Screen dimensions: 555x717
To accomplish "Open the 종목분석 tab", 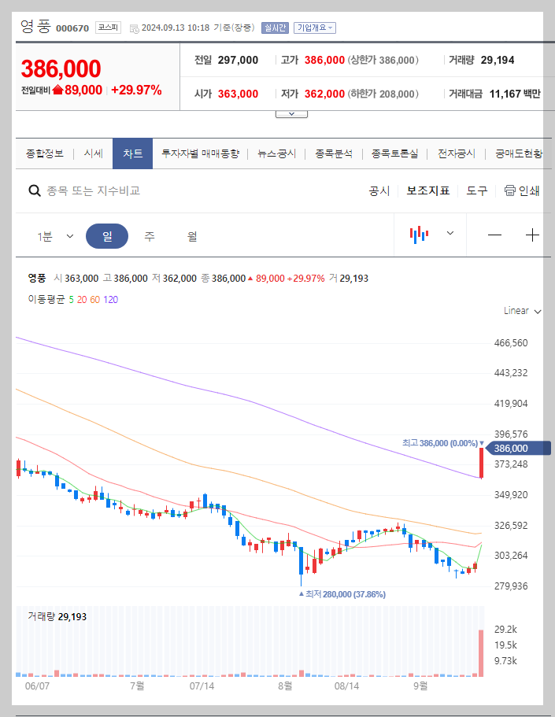I will pyautogui.click(x=335, y=153).
